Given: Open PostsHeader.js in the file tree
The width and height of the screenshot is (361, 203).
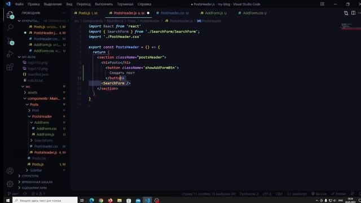Looking at the screenshot, I should [x=46, y=152].
